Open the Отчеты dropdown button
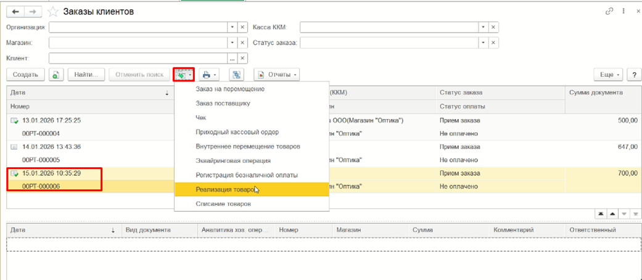The width and height of the screenshot is (642, 280). 277,75
